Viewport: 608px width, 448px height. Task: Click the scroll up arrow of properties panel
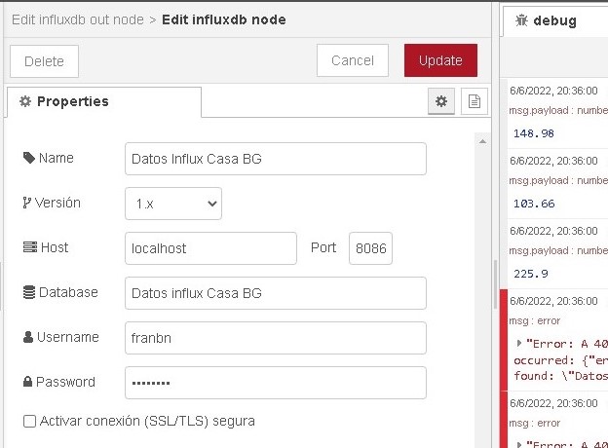click(482, 141)
